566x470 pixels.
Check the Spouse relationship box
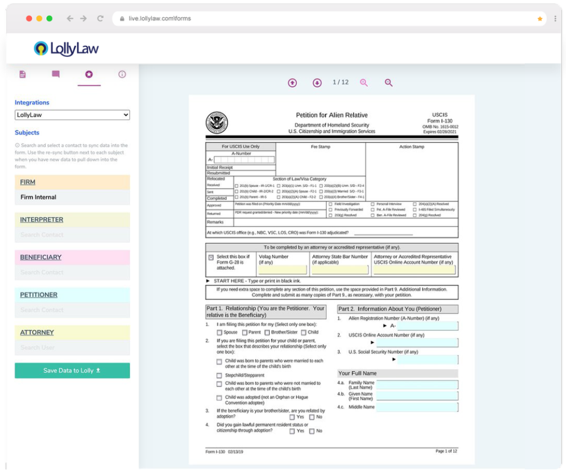(x=219, y=333)
